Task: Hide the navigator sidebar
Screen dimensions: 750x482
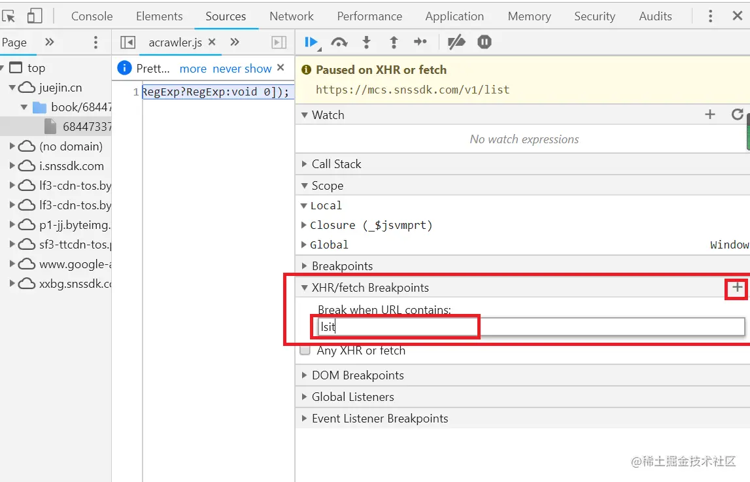Action: pos(128,42)
